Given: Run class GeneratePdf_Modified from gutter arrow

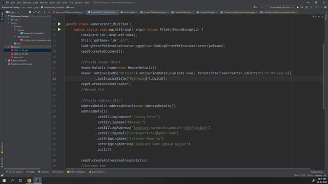Looking at the screenshot, I should pos(59,24).
